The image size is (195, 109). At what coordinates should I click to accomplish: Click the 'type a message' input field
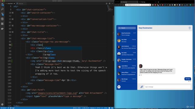pos(167,87)
